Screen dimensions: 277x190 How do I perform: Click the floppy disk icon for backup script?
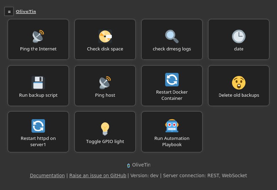[x=38, y=83]
